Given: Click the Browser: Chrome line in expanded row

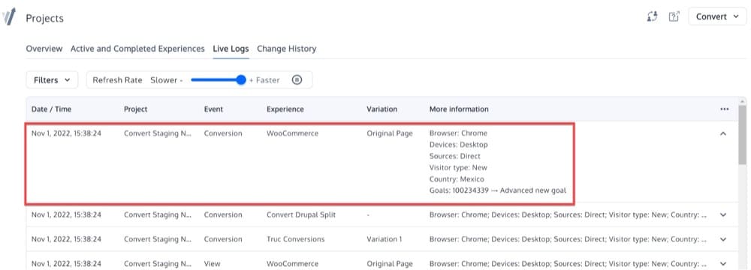Looking at the screenshot, I should [x=458, y=133].
